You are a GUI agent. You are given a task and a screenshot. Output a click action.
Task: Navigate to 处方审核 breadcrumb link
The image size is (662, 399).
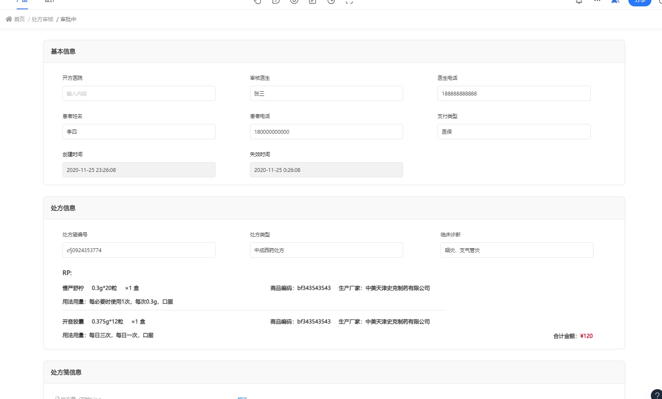click(x=43, y=19)
